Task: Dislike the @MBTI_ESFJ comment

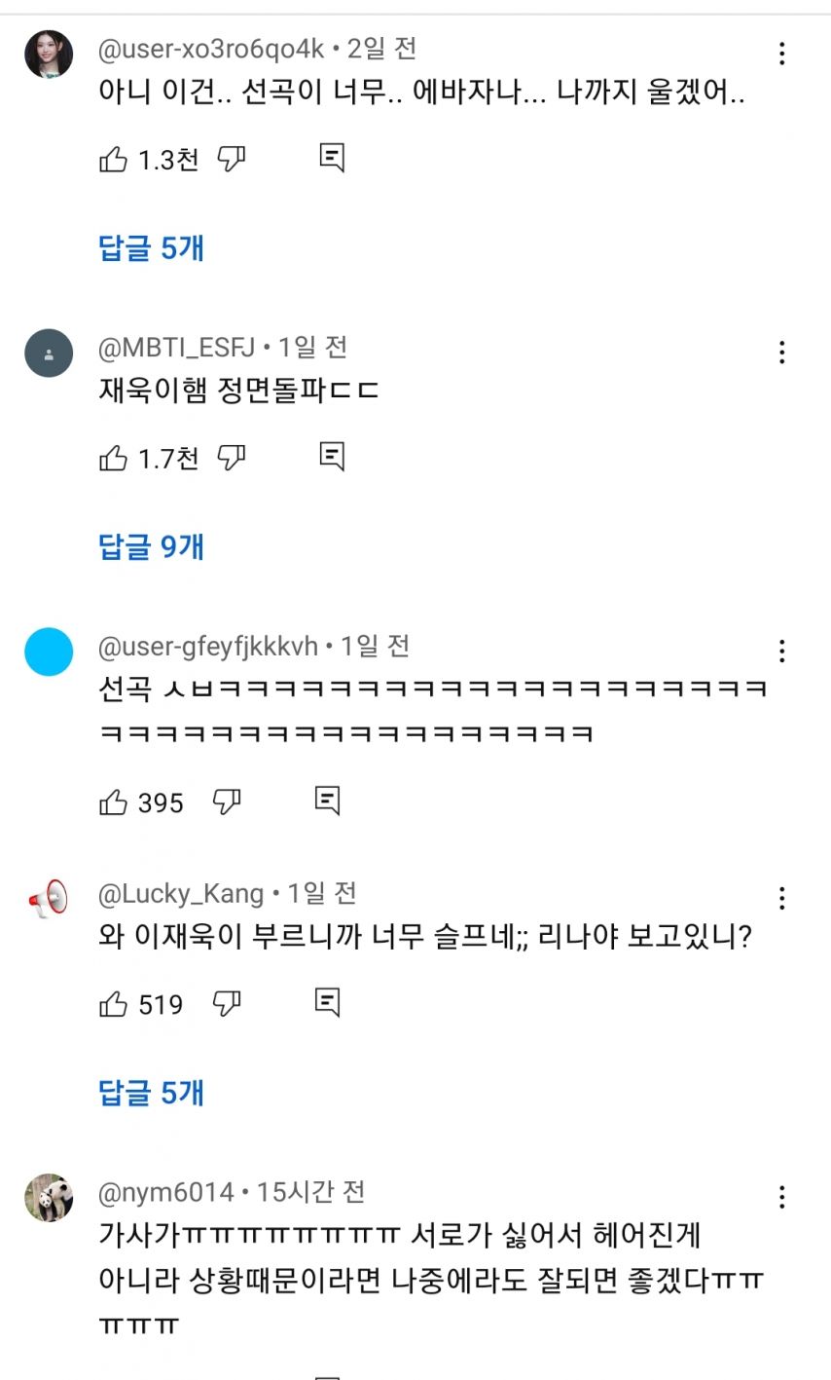Action: pos(231,458)
